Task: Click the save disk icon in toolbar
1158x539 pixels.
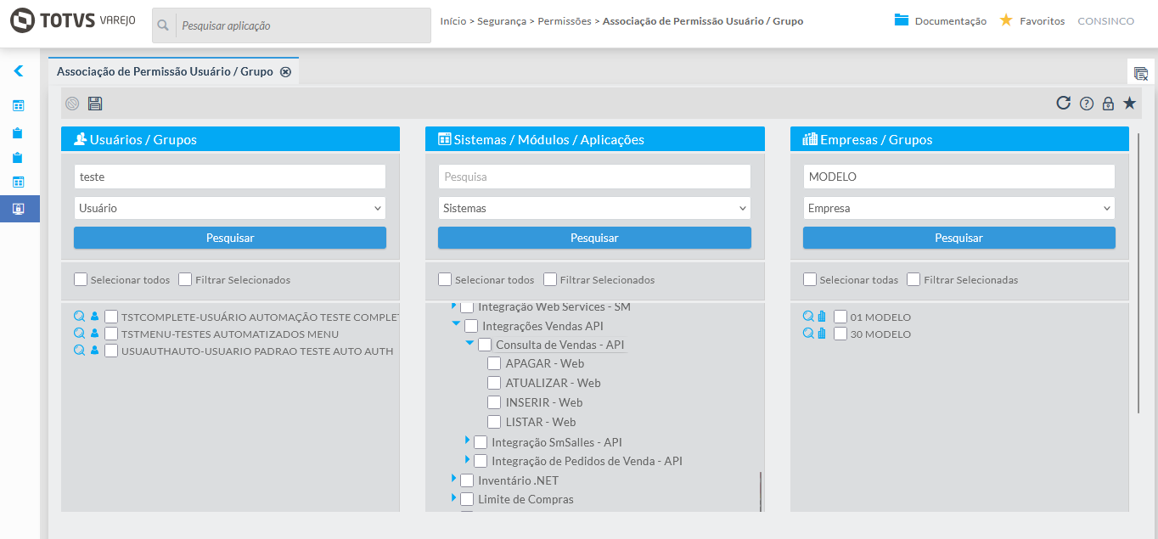Action: (95, 104)
